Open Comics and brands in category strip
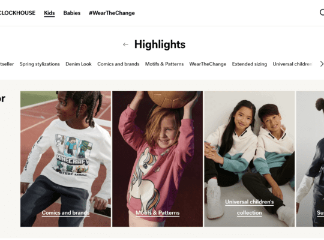Image resolution: width=324 pixels, height=240 pixels. (x=118, y=64)
